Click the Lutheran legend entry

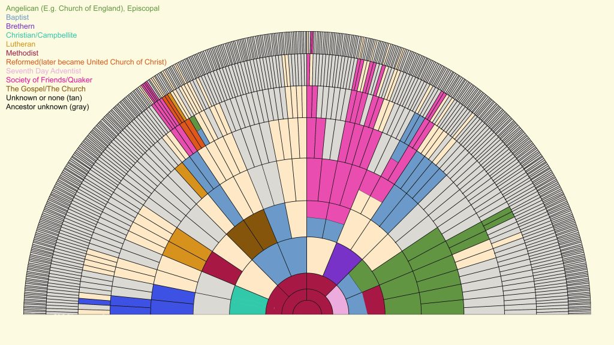coord(20,44)
